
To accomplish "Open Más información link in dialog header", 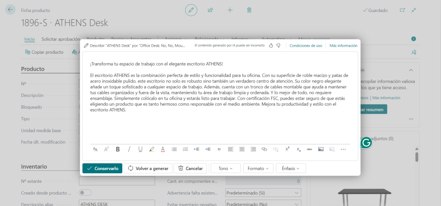I will [x=343, y=45].
